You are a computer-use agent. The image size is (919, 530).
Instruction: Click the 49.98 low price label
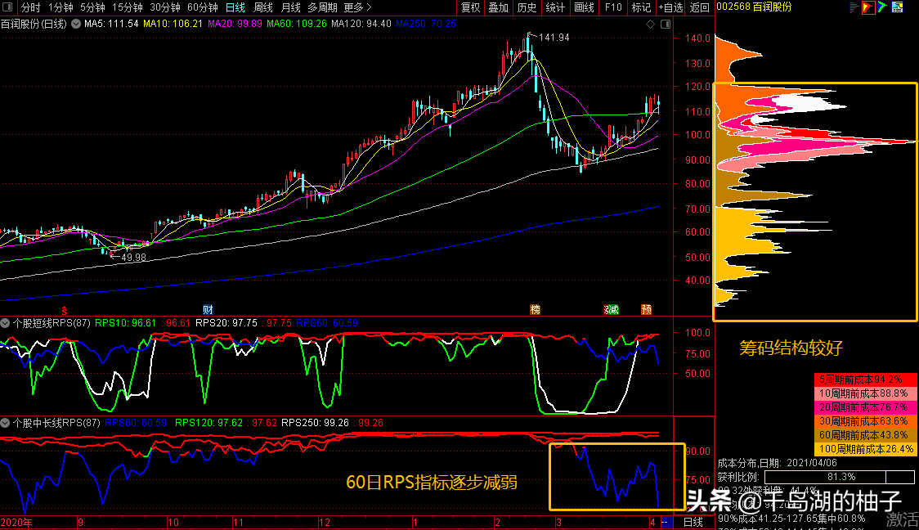click(133, 258)
